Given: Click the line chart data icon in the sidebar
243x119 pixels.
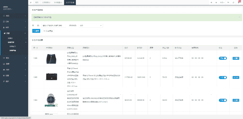Looking at the screenshot, I should (x=4, y=64).
